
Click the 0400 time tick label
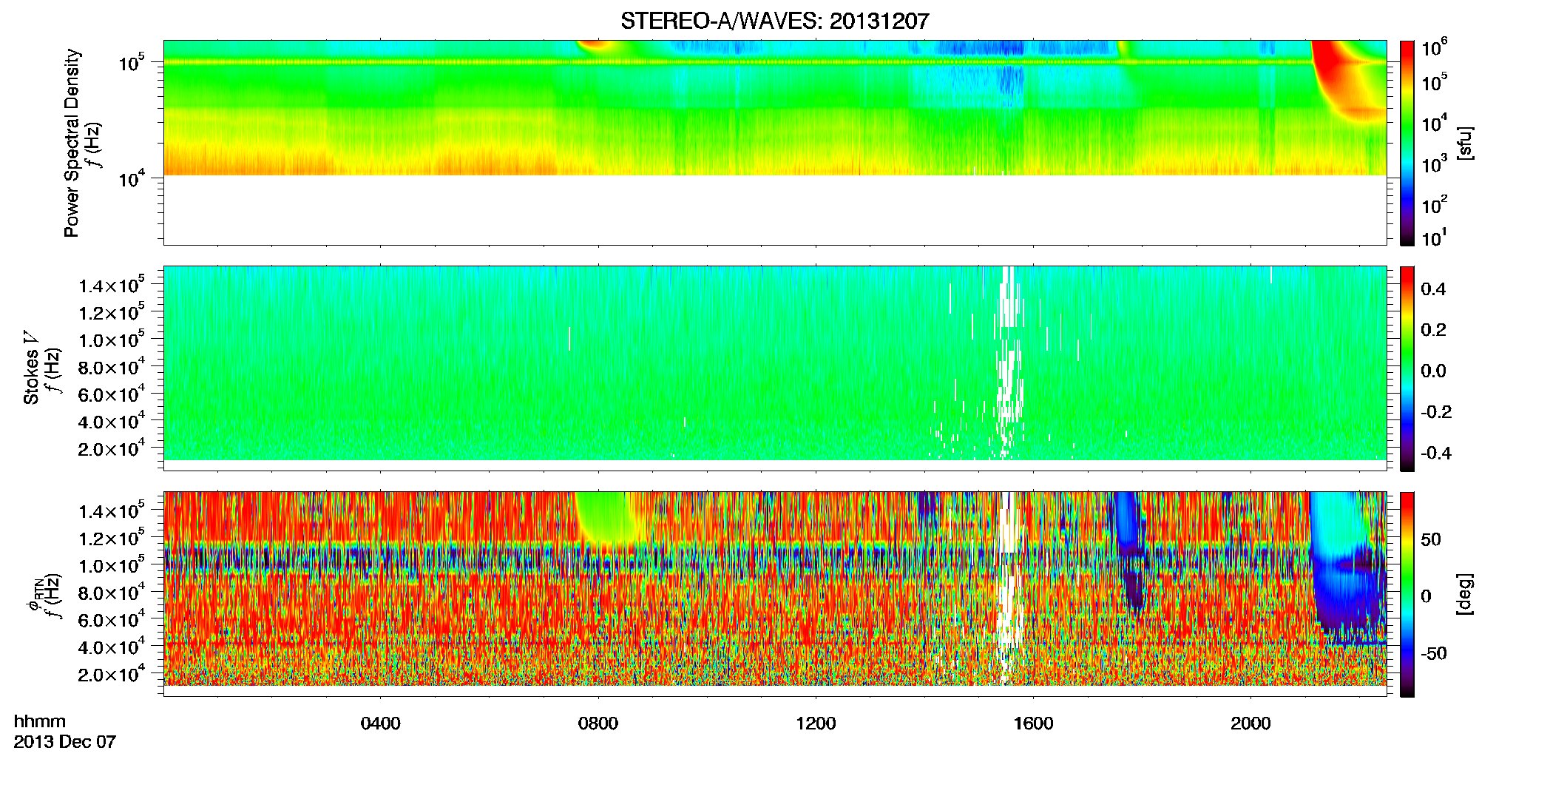(x=380, y=724)
